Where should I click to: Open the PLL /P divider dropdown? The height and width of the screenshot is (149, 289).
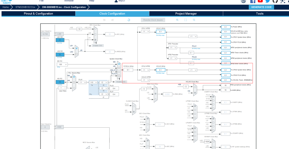tap(103, 94)
